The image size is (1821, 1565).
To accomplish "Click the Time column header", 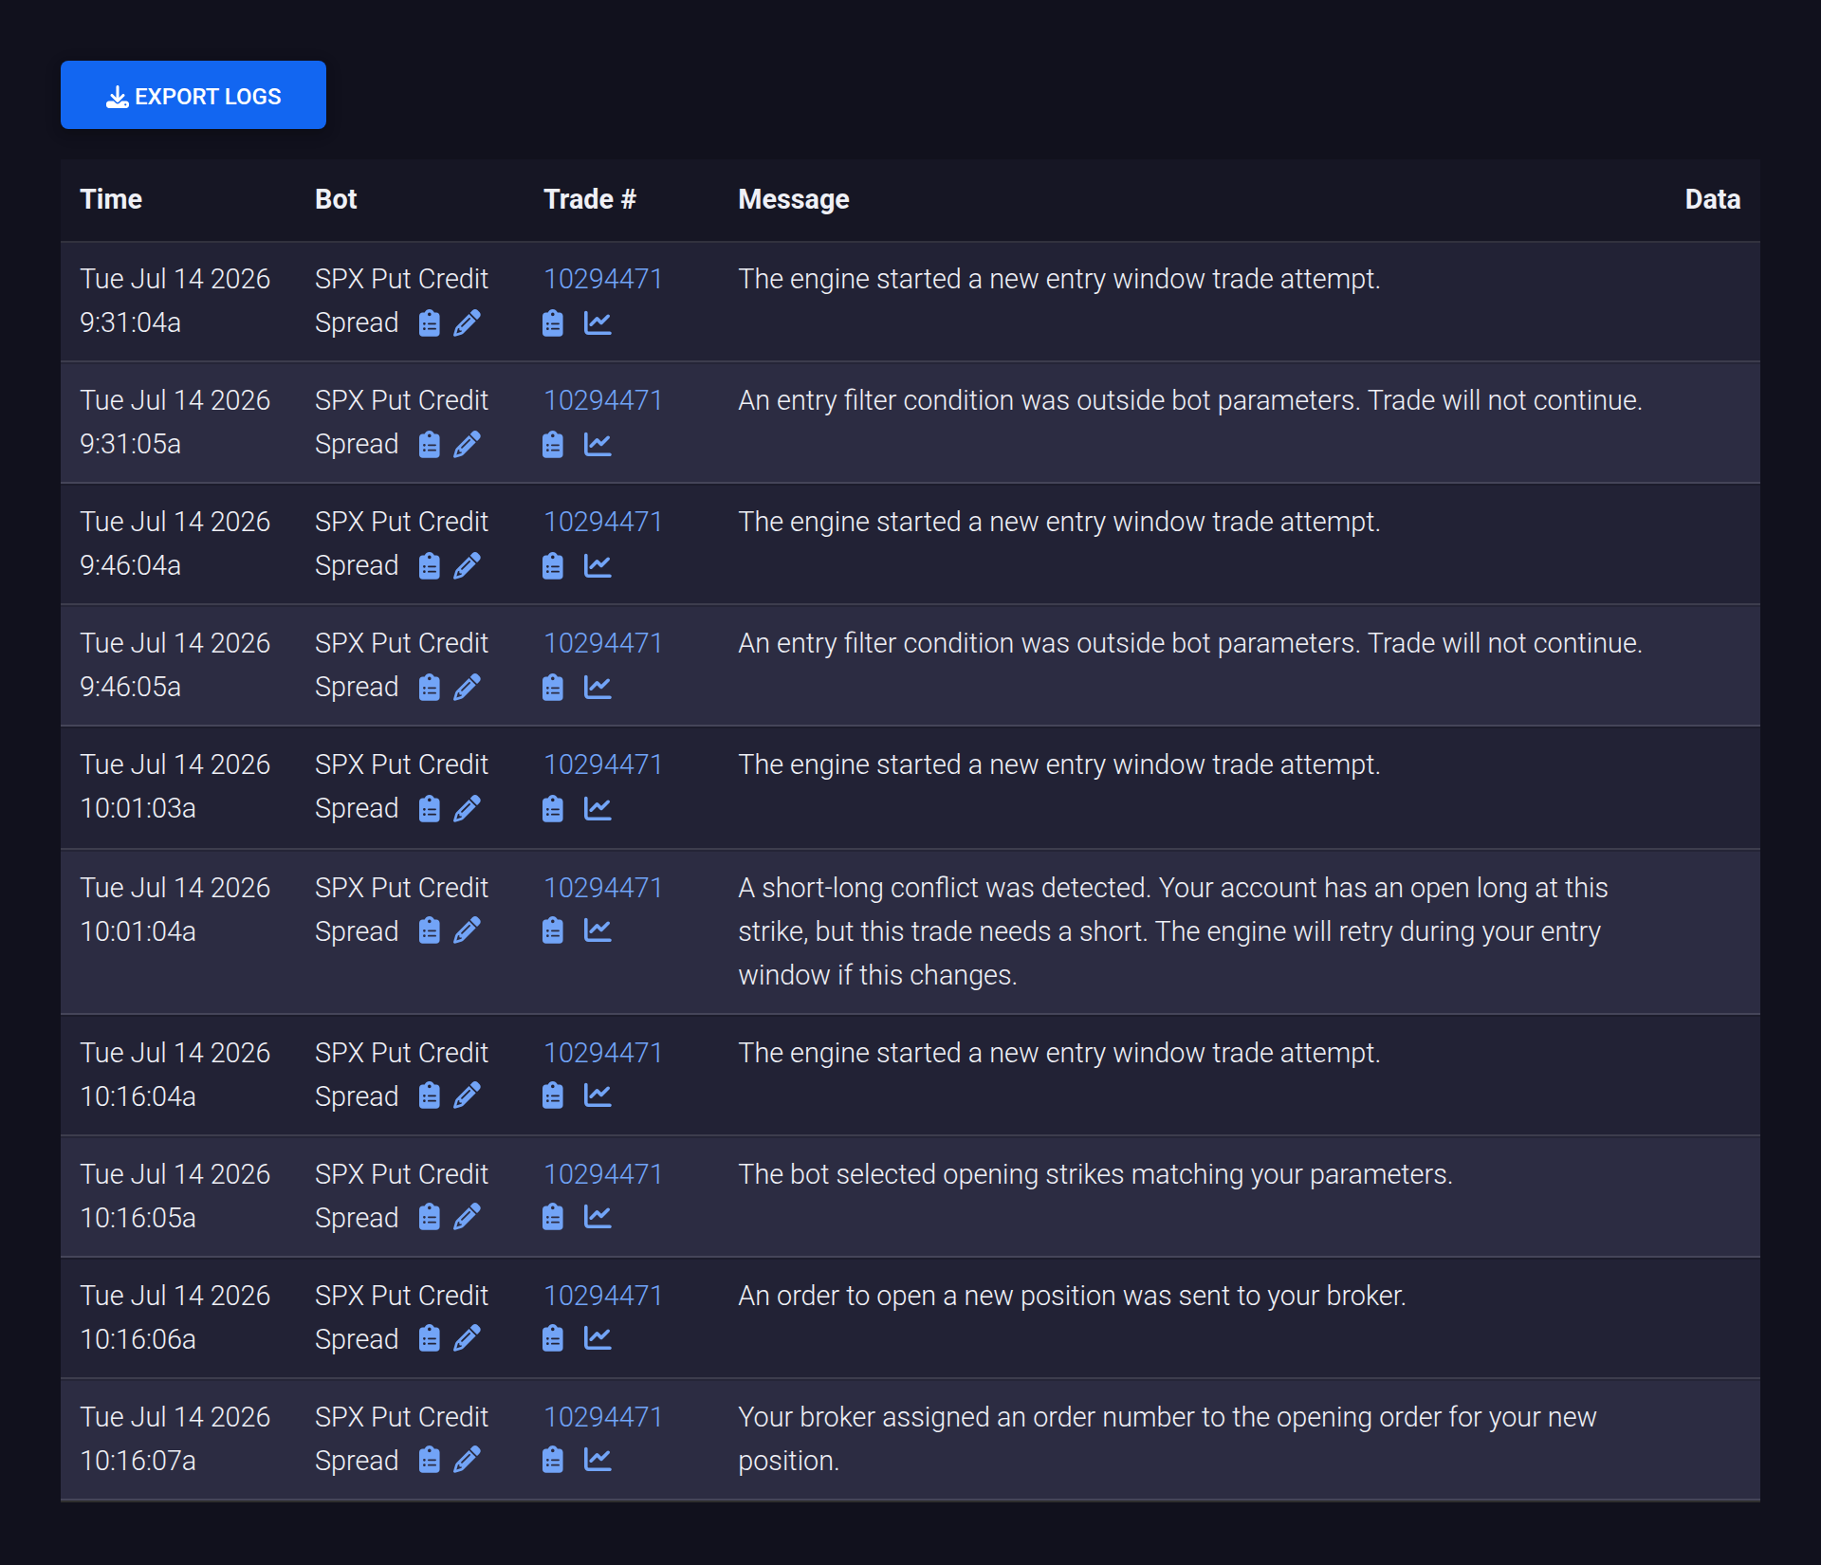I will [111, 199].
